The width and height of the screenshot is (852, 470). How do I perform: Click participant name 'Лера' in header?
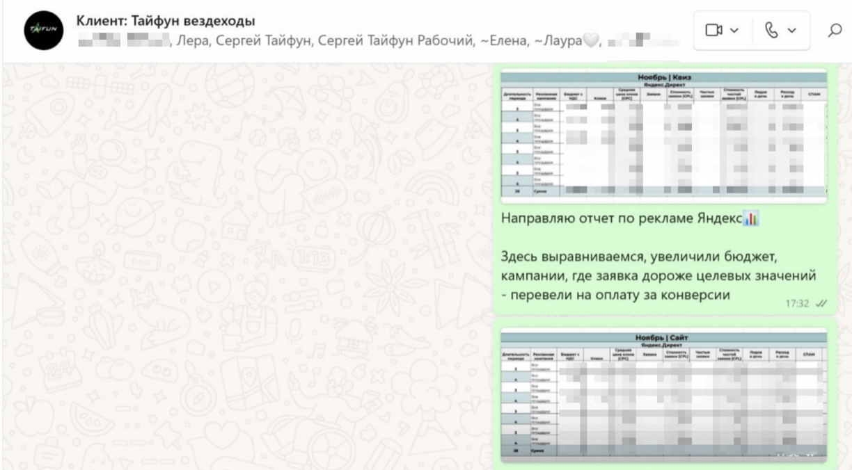click(194, 40)
